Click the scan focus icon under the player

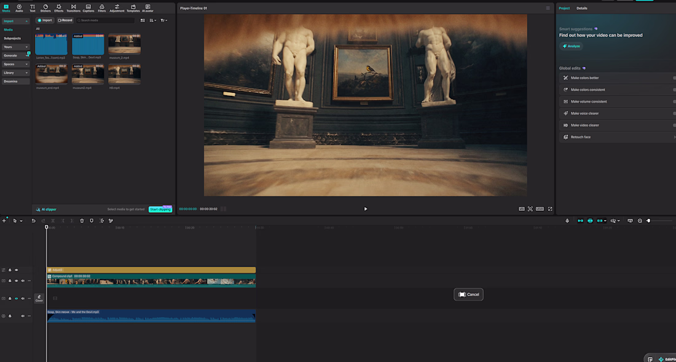click(x=530, y=209)
